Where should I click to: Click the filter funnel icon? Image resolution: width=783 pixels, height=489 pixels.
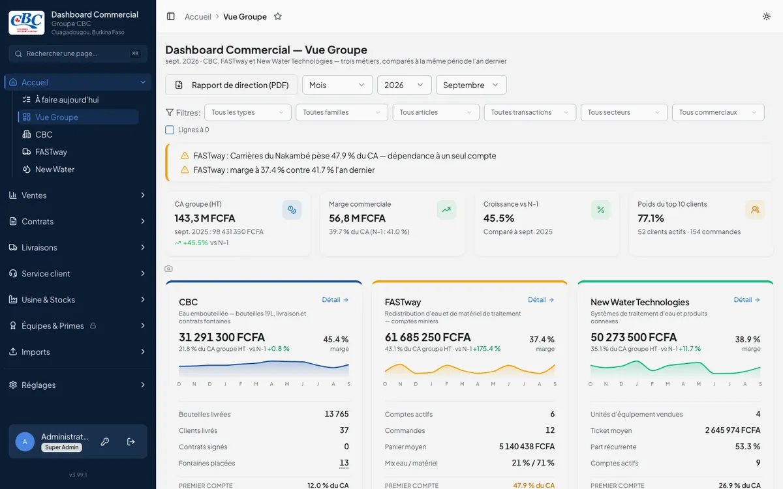pyautogui.click(x=170, y=112)
